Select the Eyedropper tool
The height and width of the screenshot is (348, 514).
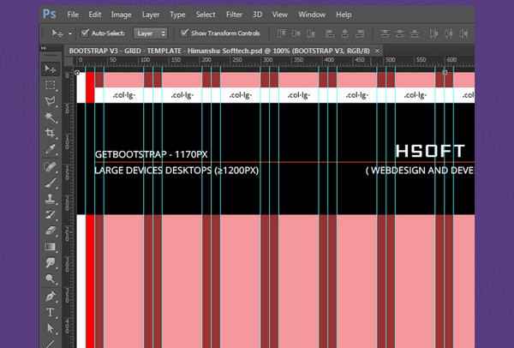click(51, 149)
